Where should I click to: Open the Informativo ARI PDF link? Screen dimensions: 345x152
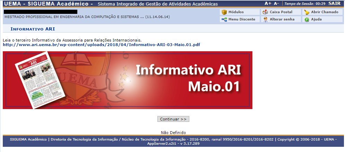click(x=102, y=45)
